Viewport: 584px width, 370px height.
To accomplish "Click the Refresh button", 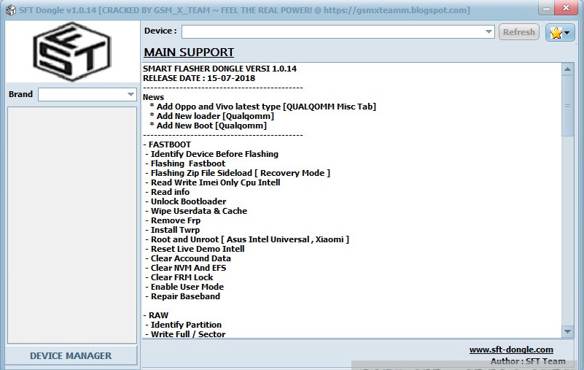I will [519, 32].
